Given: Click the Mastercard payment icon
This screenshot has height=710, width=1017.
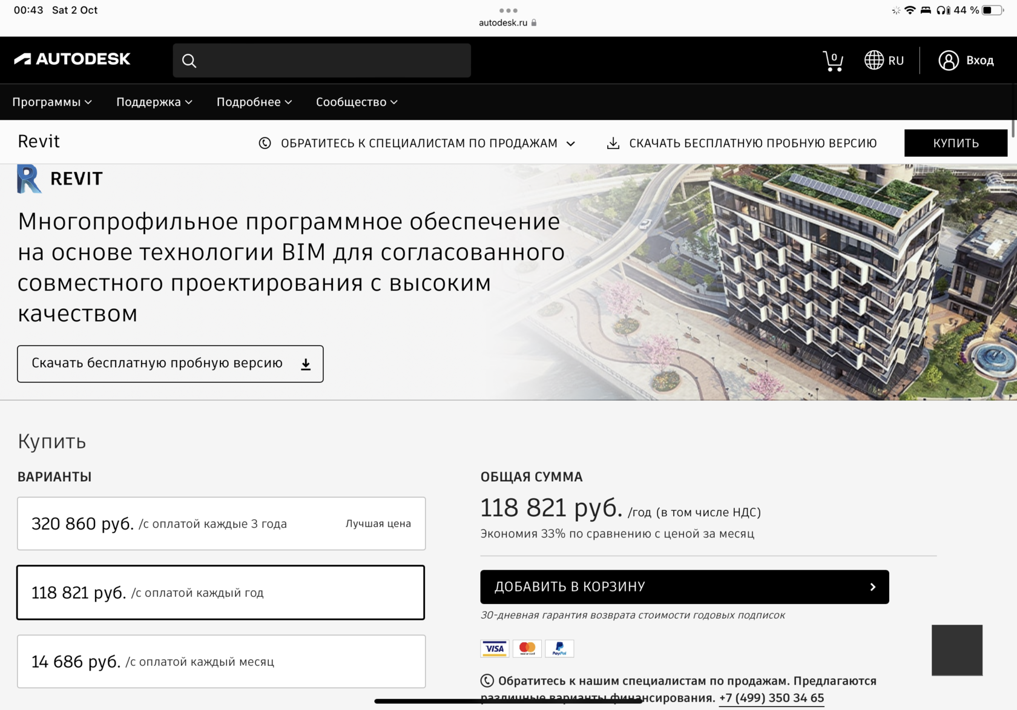Looking at the screenshot, I should tap(527, 648).
